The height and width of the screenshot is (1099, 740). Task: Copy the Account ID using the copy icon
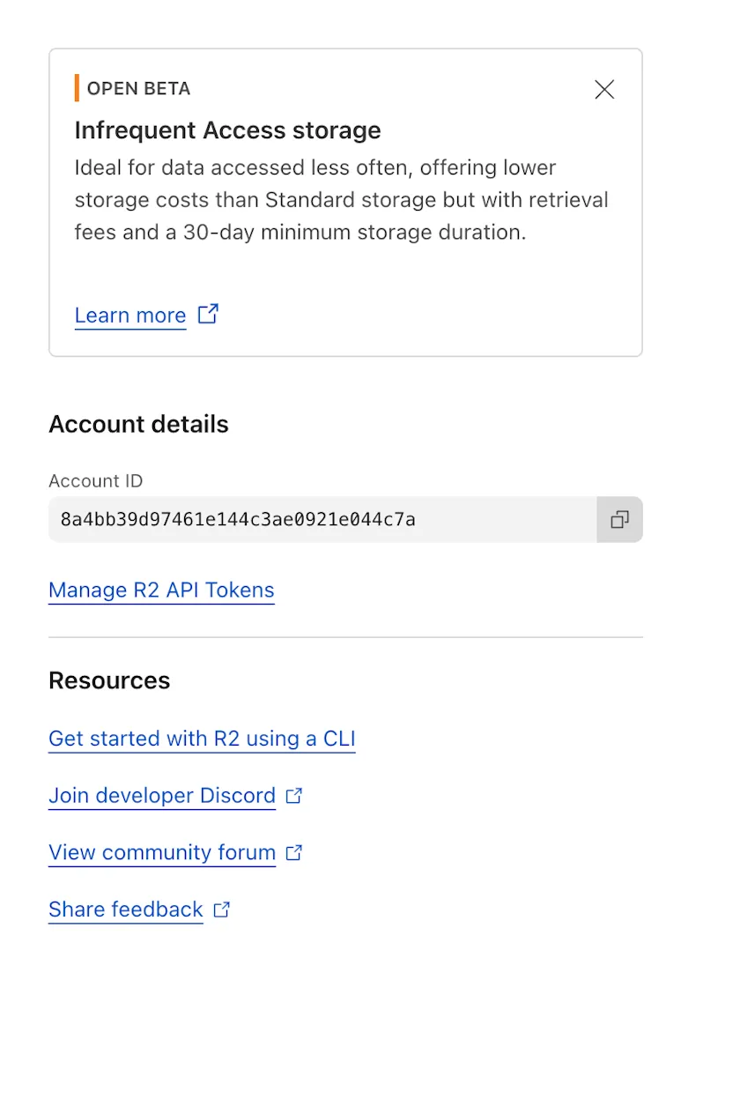click(619, 519)
